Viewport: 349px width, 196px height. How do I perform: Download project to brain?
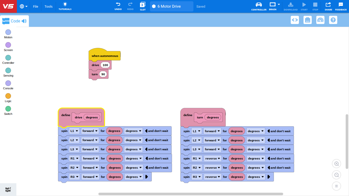(291, 6)
